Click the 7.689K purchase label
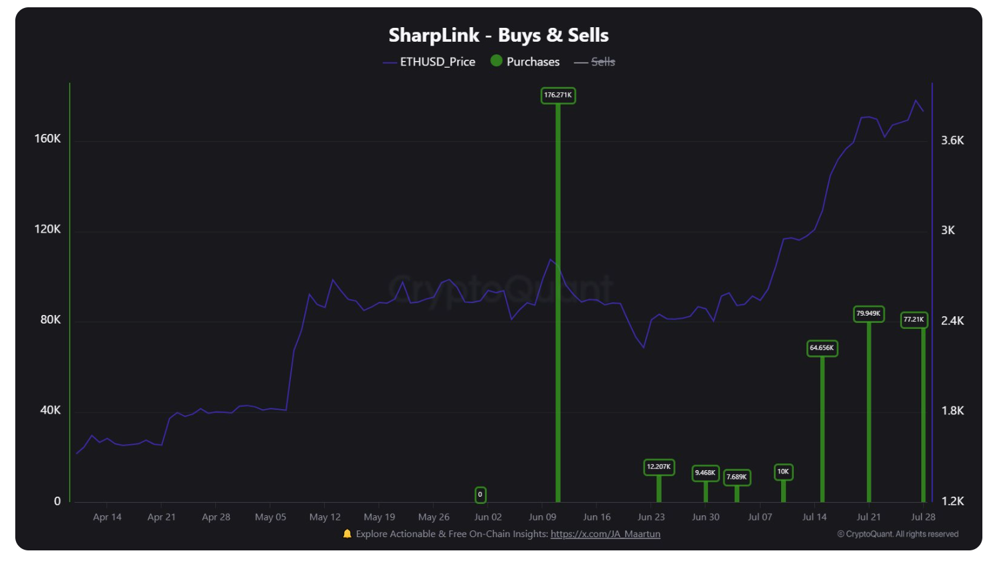This screenshot has height=561, width=995. pos(737,477)
